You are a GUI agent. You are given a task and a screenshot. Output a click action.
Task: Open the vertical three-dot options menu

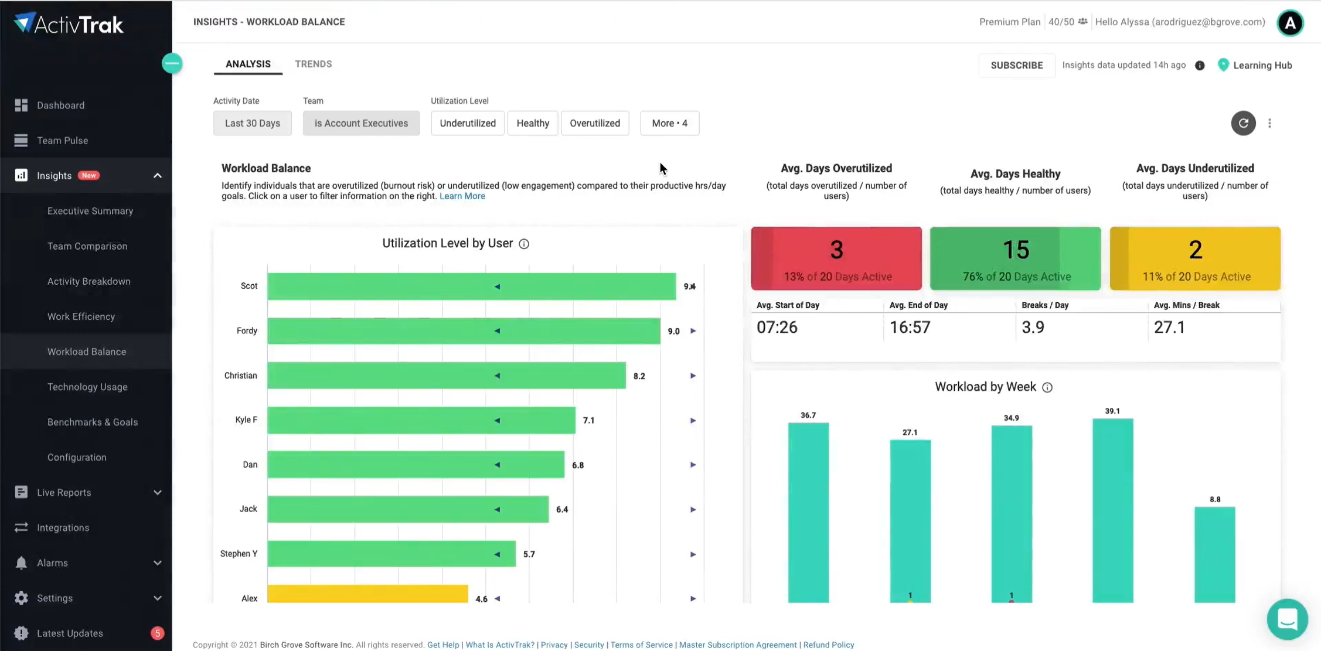click(x=1269, y=123)
